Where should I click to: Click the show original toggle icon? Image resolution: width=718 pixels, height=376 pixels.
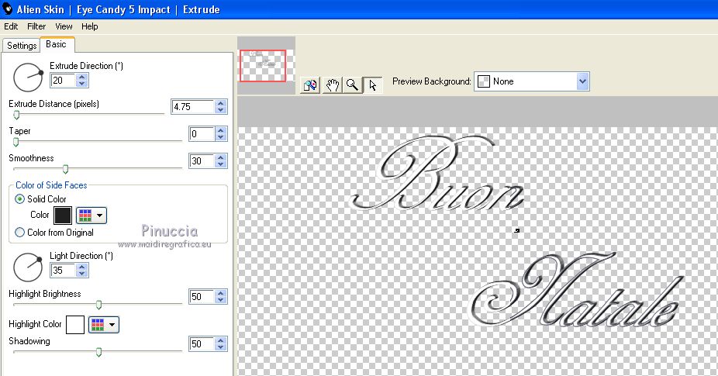coord(310,85)
